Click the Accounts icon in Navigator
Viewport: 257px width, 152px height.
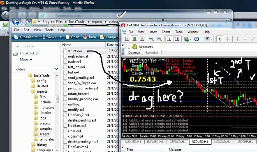135,47
